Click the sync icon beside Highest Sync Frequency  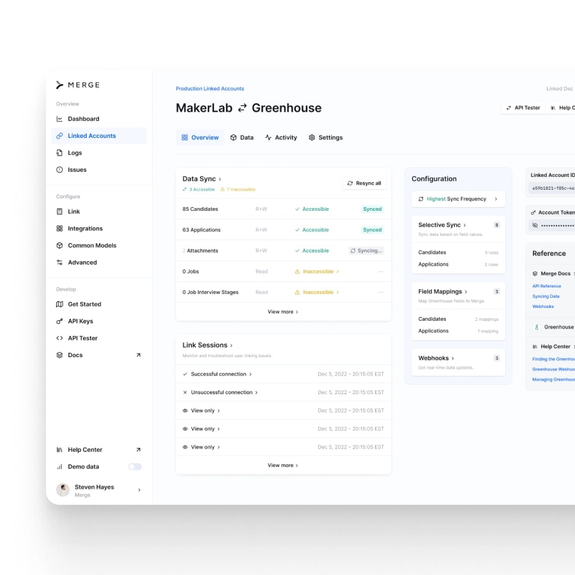click(x=421, y=199)
